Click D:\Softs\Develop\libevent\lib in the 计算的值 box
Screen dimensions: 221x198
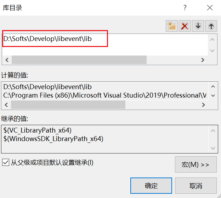pyautogui.click(x=48, y=87)
